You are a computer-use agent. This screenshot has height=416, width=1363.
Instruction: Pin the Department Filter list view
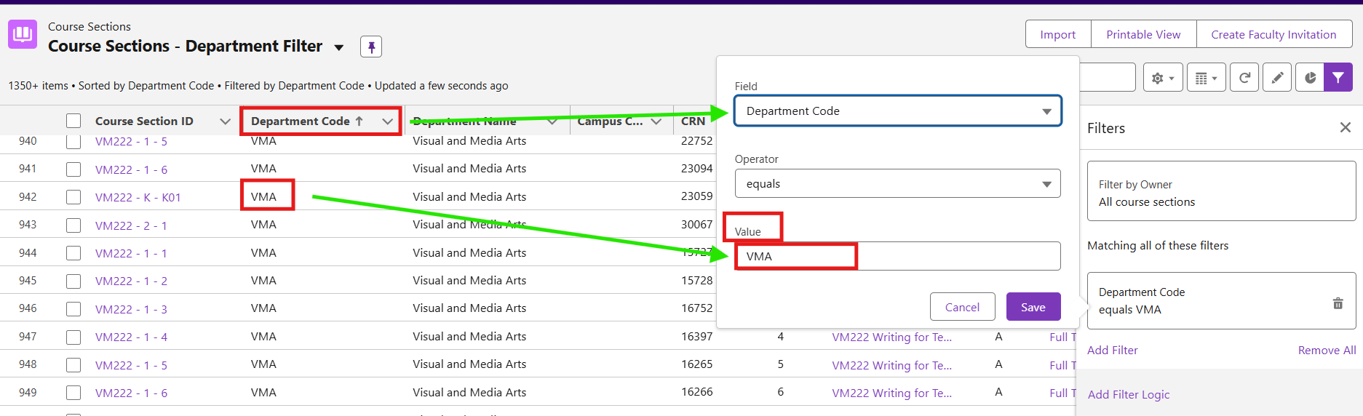tap(371, 47)
